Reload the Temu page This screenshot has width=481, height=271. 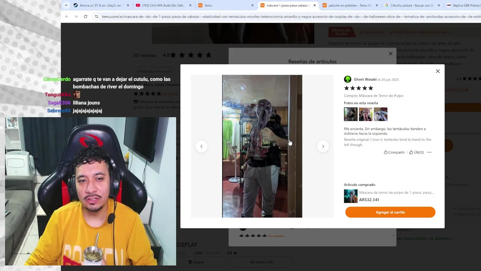[x=85, y=17]
